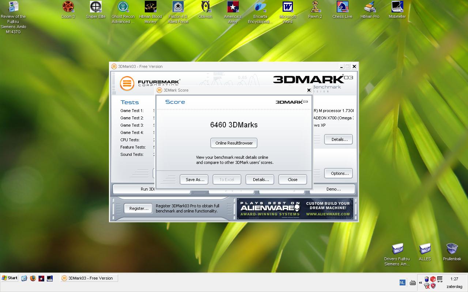Click the Game Test 3 label

(132, 125)
